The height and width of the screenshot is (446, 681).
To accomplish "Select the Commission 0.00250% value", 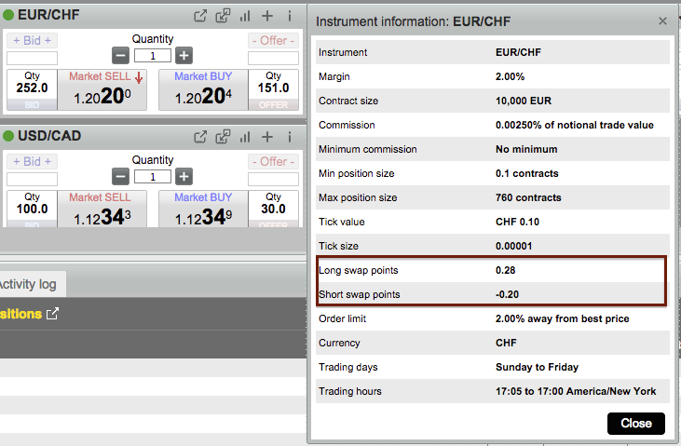I will point(575,125).
